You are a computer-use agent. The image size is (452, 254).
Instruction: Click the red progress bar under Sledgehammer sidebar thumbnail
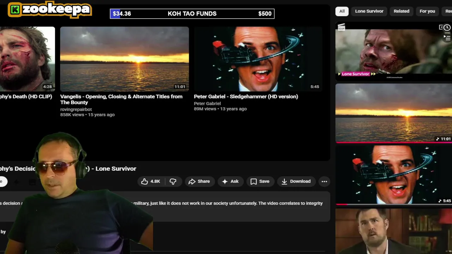point(341,204)
